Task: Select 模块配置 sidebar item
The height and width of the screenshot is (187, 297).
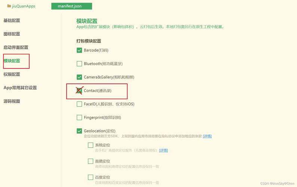Action: [12, 61]
